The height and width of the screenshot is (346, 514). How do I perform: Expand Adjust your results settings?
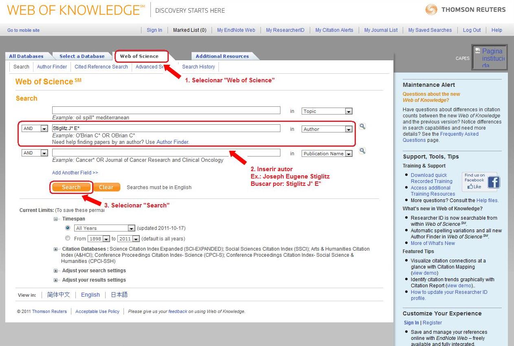coord(56,280)
